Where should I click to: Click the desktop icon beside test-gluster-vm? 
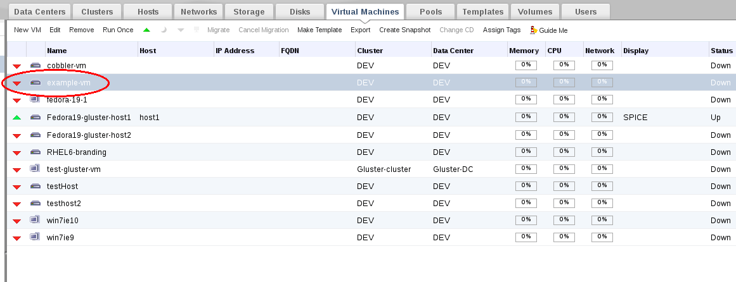(x=35, y=169)
